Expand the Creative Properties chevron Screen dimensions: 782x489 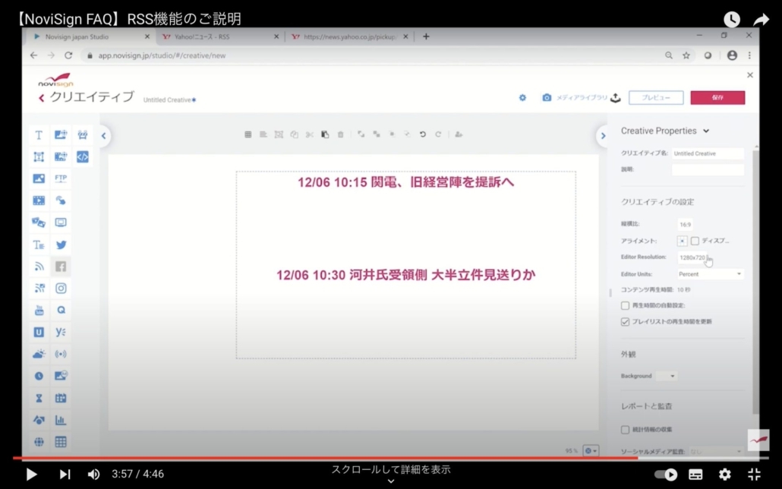point(706,131)
